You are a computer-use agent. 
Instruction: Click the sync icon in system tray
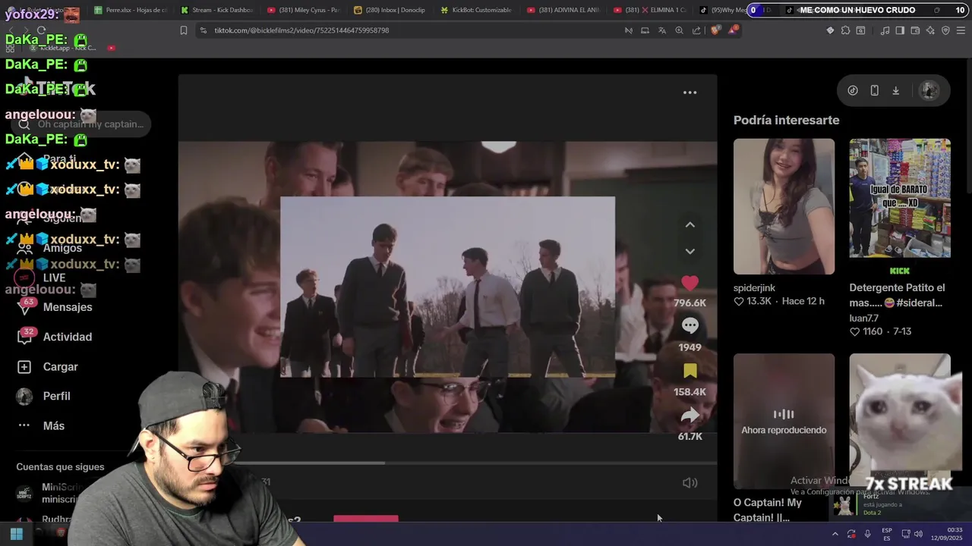point(851,534)
